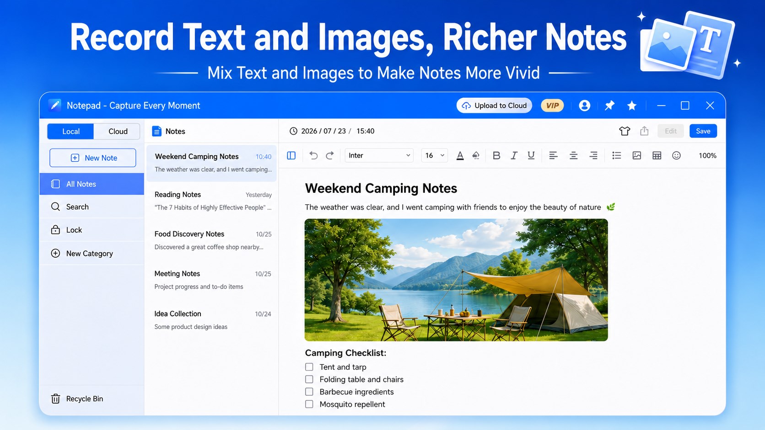Image resolution: width=765 pixels, height=430 pixels.
Task: Create a New Note
Action: 93,158
